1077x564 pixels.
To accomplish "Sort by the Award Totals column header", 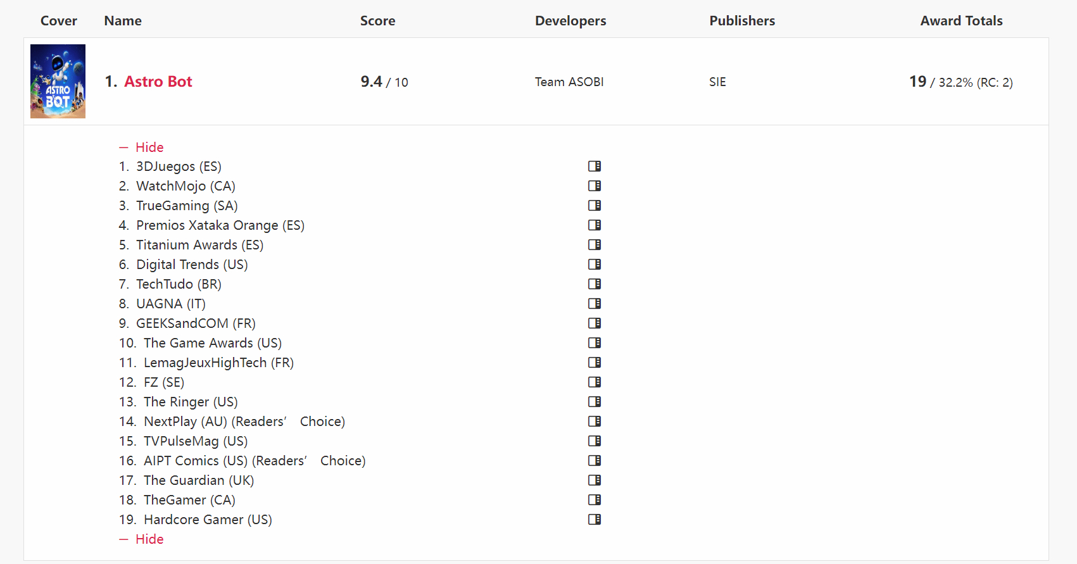I will pos(960,21).
